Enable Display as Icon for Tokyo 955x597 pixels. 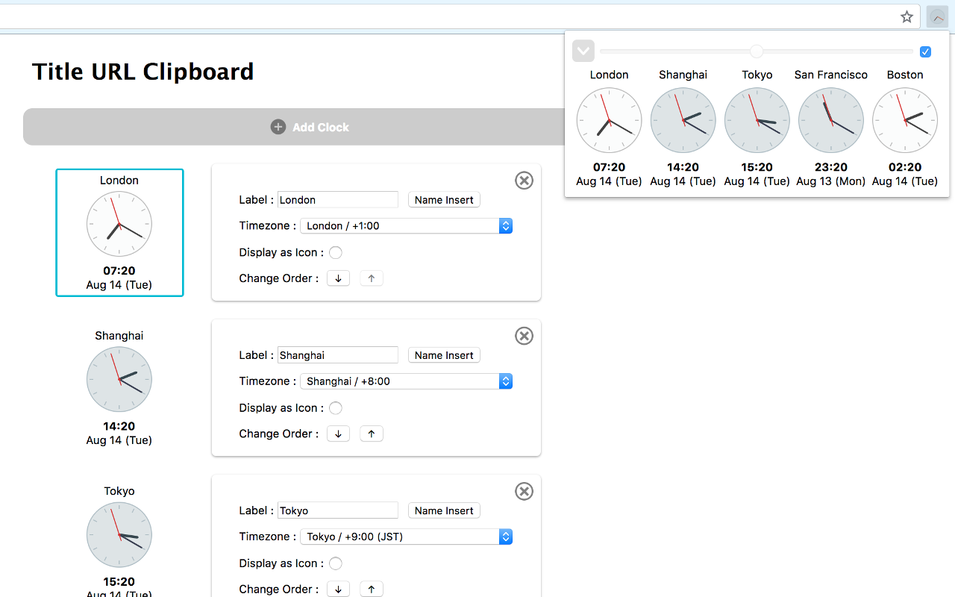[x=336, y=563]
